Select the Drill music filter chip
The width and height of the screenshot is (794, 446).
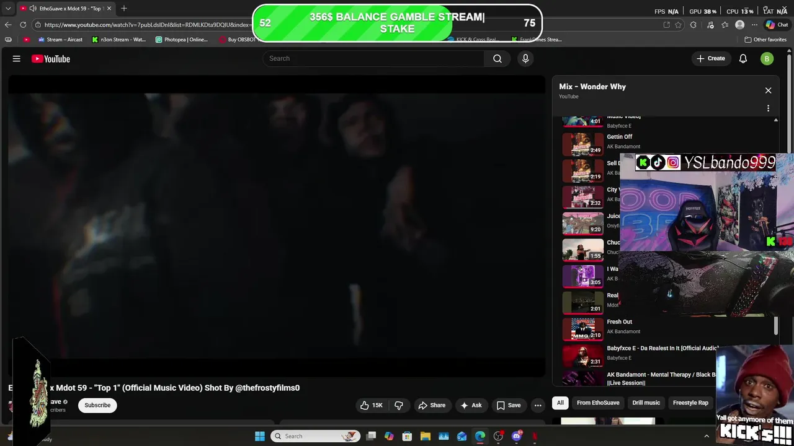(x=646, y=403)
